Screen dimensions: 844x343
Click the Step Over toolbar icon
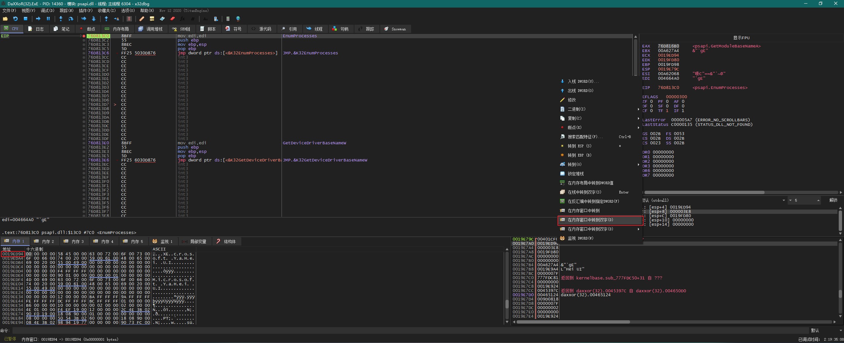click(x=71, y=19)
